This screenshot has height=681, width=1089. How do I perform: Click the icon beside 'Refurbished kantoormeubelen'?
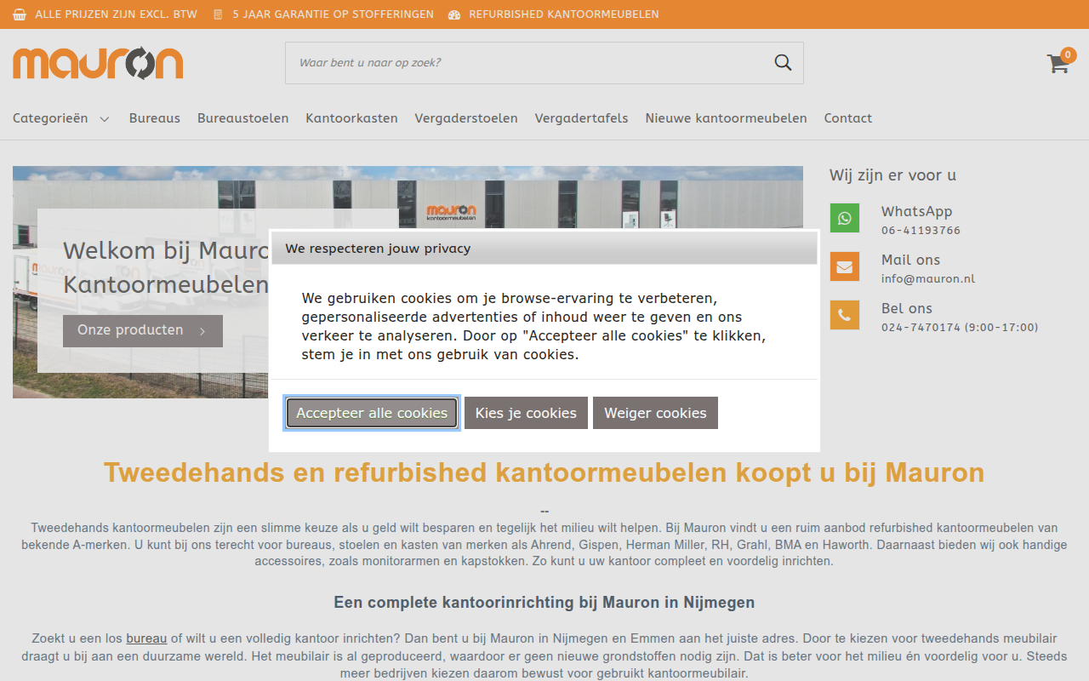454,14
